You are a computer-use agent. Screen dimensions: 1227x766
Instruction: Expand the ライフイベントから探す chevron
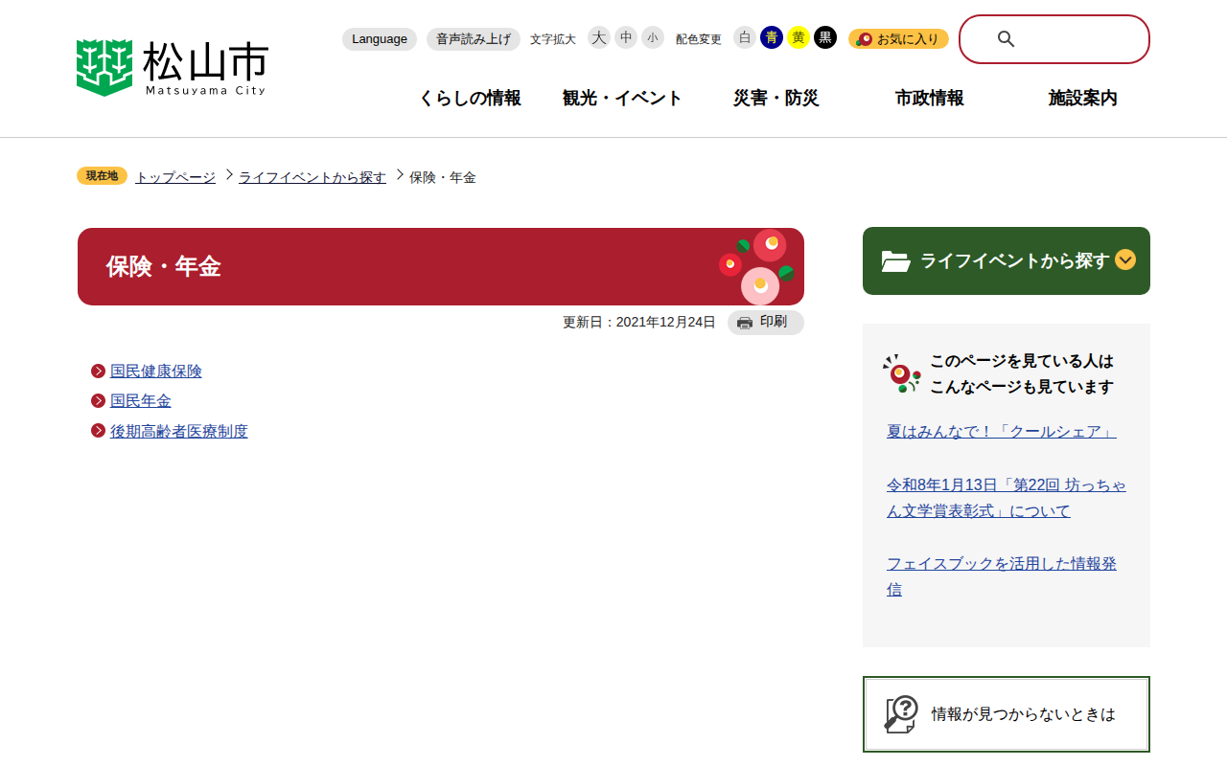click(x=1125, y=259)
